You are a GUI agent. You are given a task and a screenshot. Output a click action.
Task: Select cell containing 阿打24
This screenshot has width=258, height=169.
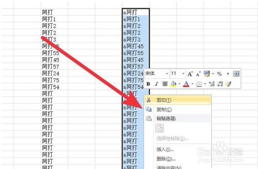click(x=54, y=73)
